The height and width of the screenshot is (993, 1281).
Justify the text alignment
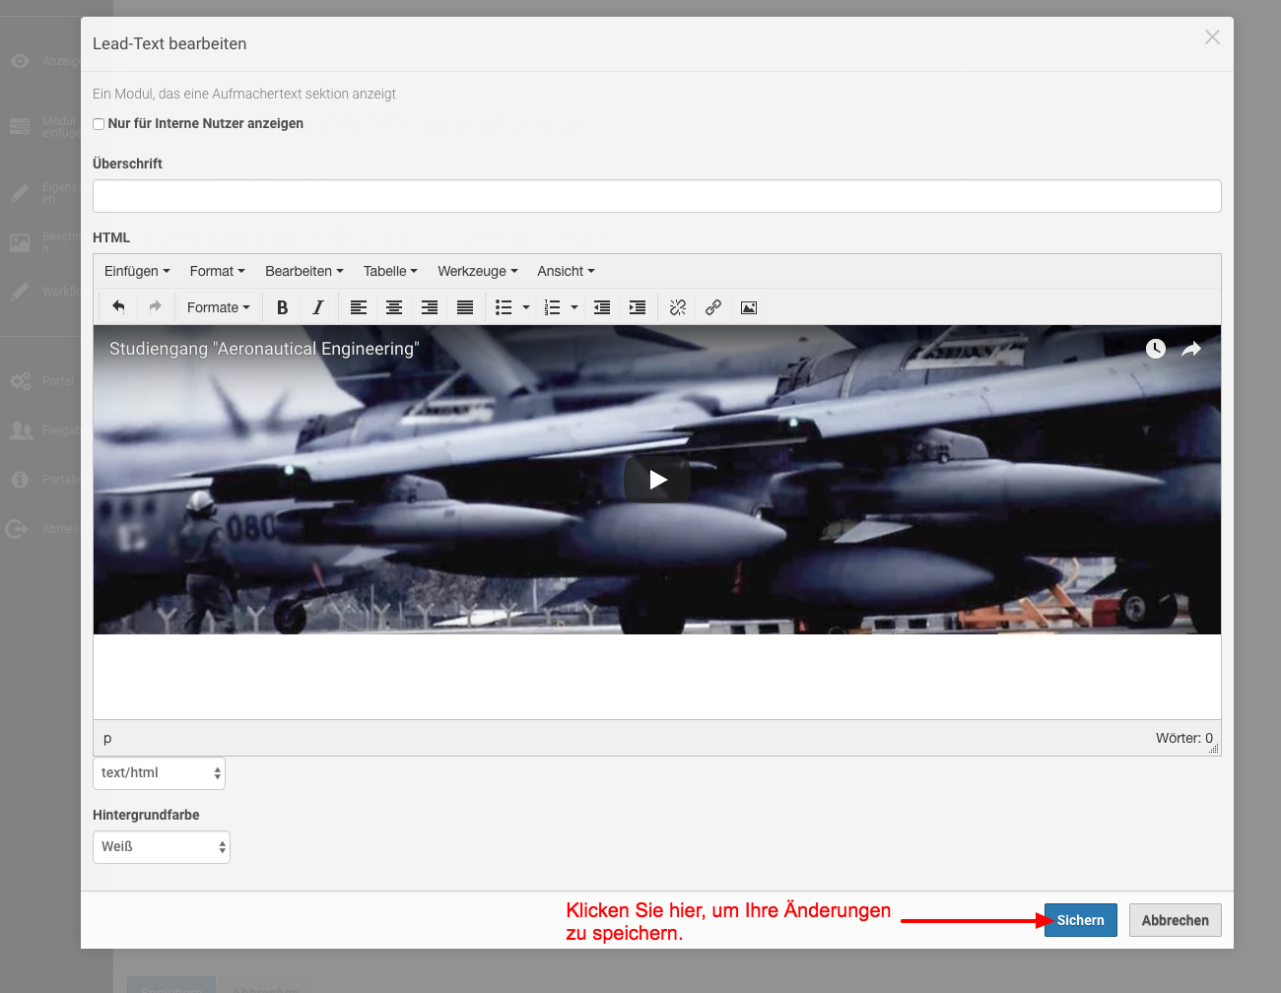tap(465, 307)
